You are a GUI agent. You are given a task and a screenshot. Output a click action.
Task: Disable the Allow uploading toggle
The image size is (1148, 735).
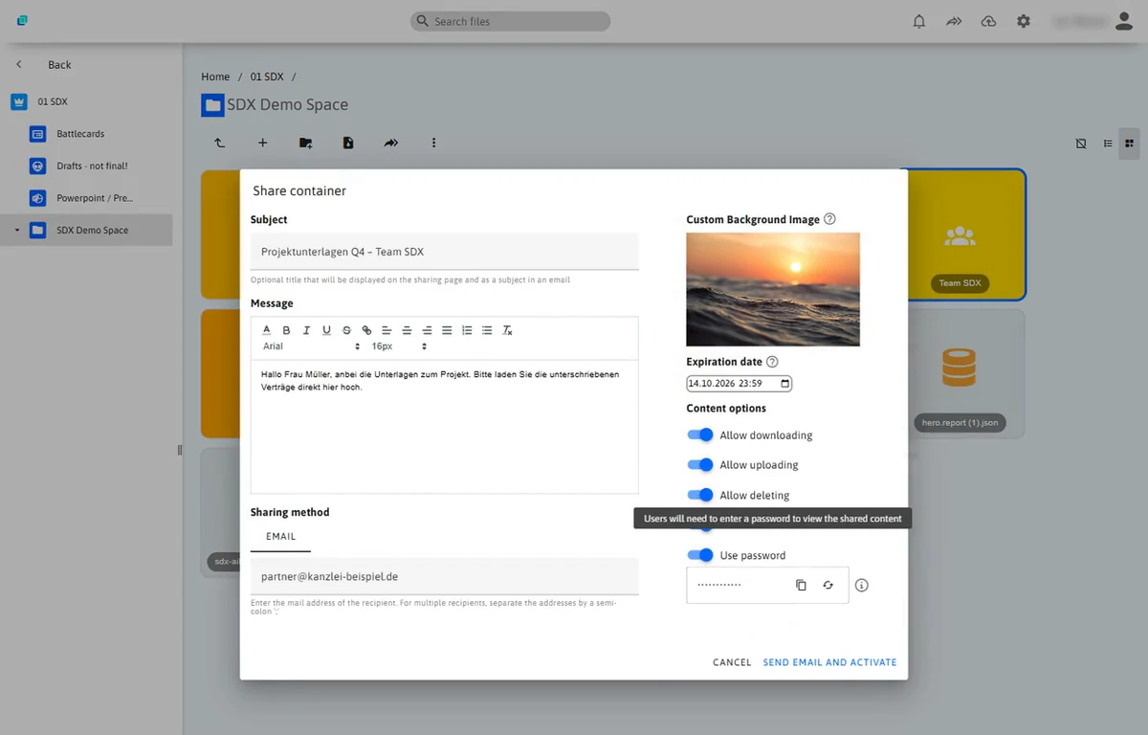(700, 465)
